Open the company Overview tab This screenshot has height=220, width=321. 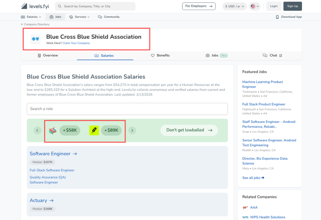[48, 55]
